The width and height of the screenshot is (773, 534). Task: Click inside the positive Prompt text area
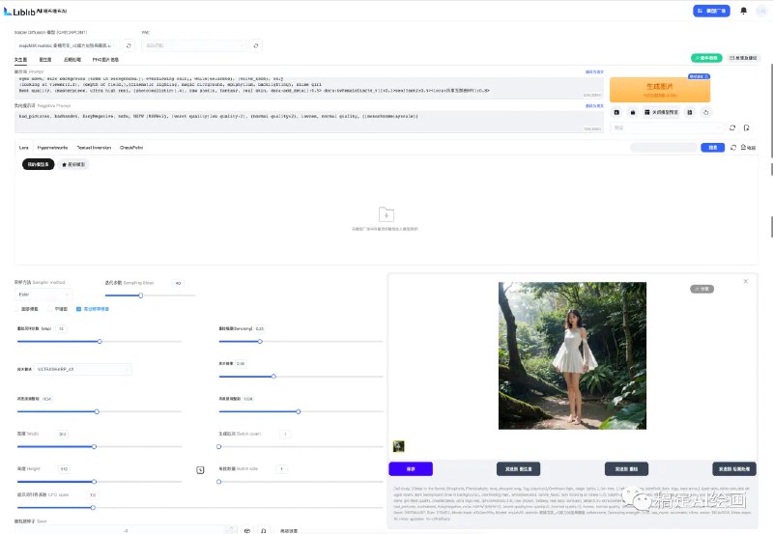(309, 88)
